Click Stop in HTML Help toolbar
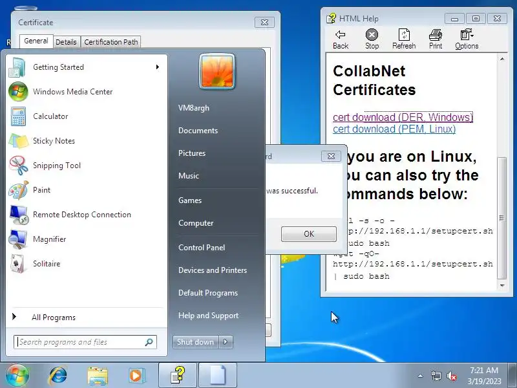 (x=372, y=39)
